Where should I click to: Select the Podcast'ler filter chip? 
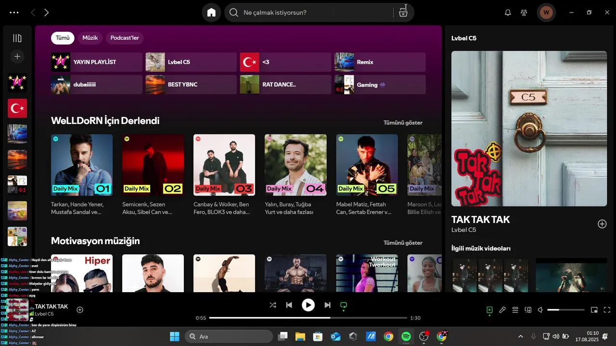tap(125, 38)
